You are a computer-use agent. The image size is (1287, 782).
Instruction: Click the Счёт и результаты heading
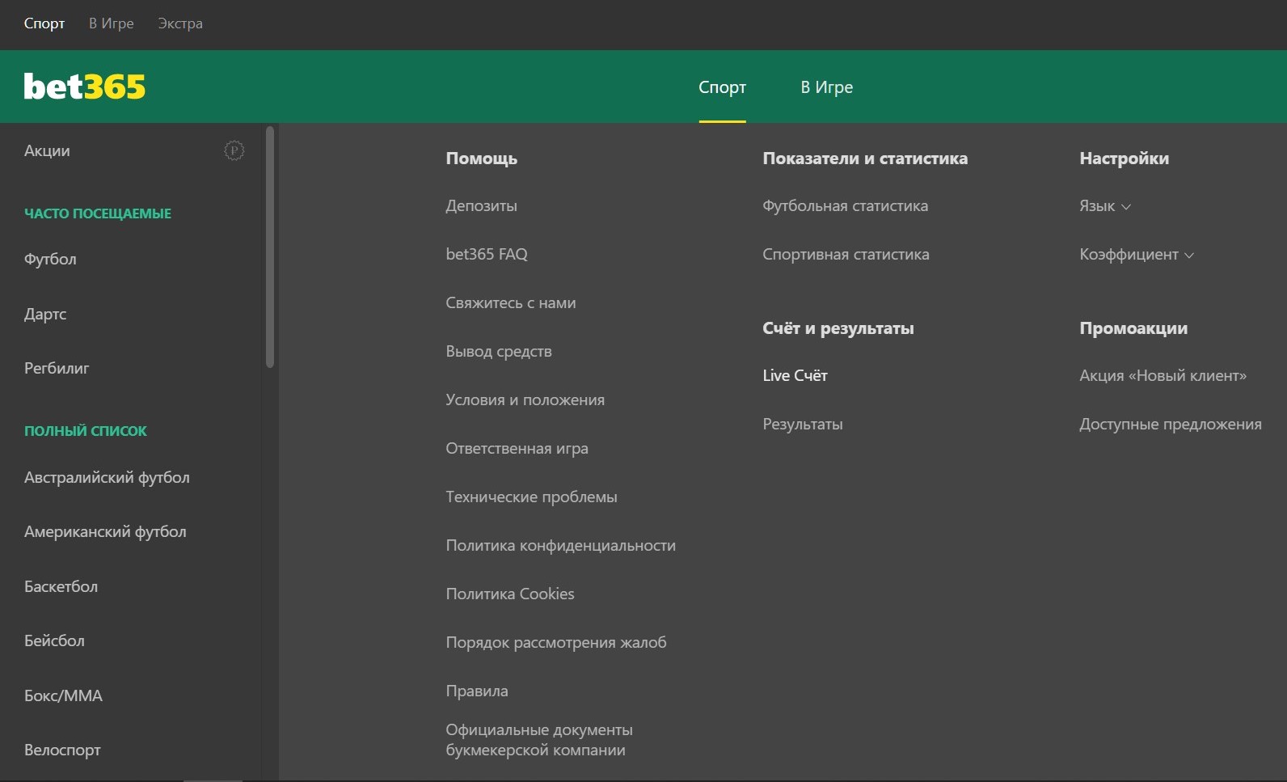tap(838, 328)
